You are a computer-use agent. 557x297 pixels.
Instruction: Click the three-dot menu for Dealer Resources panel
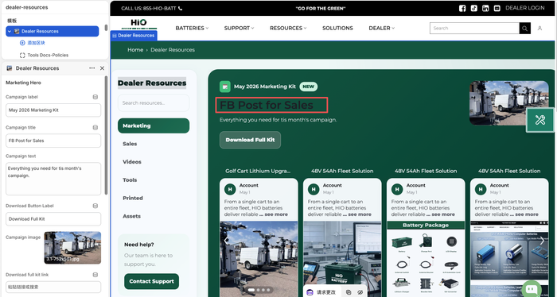pos(92,68)
